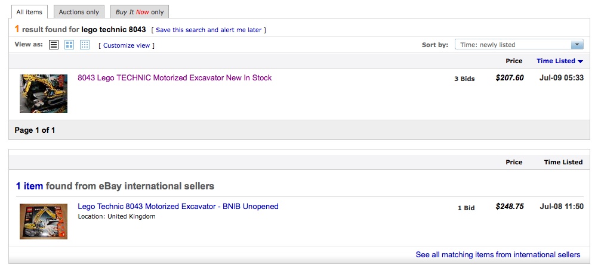See all matching items from international sellers
This screenshot has height=265, width=598.
498,255
